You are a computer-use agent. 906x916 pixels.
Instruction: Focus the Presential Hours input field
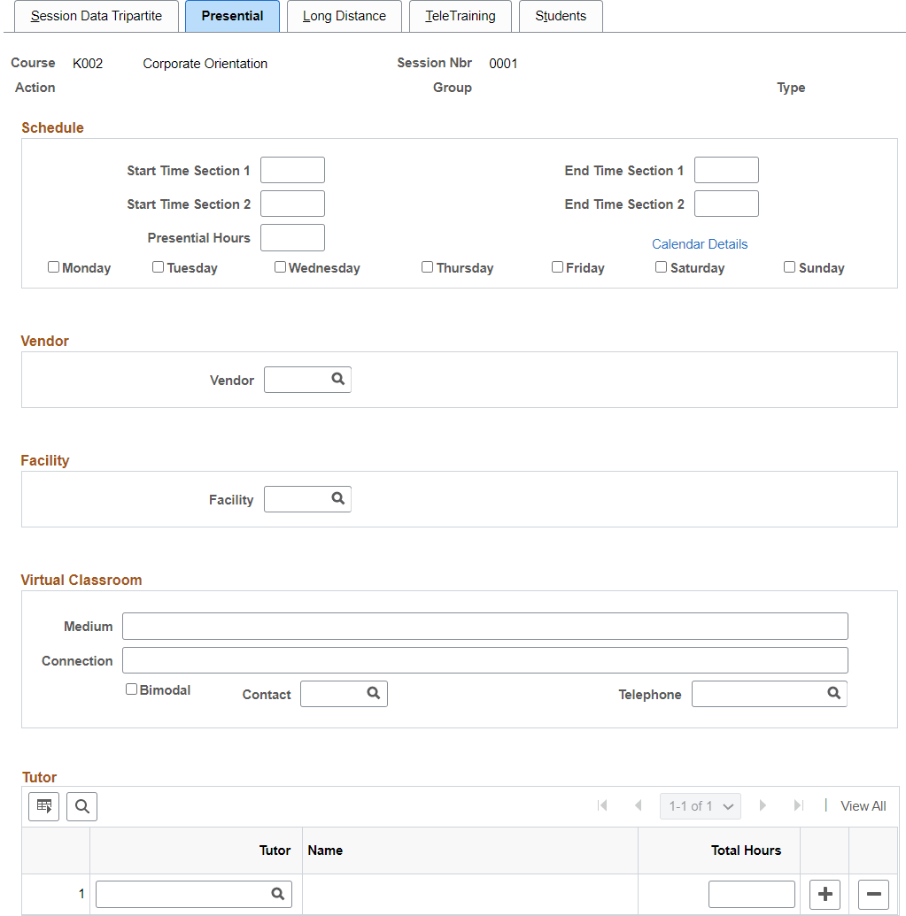point(292,238)
